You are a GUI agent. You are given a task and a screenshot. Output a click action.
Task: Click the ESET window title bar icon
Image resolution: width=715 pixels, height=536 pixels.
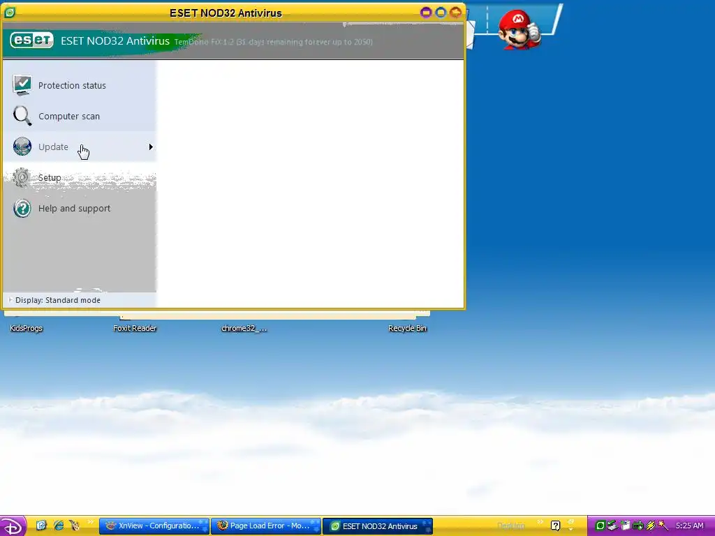click(x=10, y=13)
